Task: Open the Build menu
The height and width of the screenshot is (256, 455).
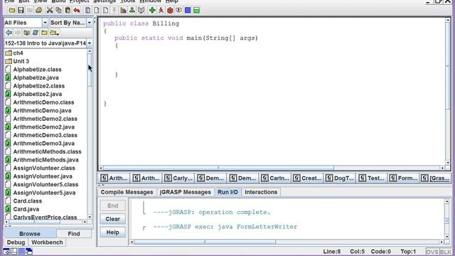Action: click(58, 1)
